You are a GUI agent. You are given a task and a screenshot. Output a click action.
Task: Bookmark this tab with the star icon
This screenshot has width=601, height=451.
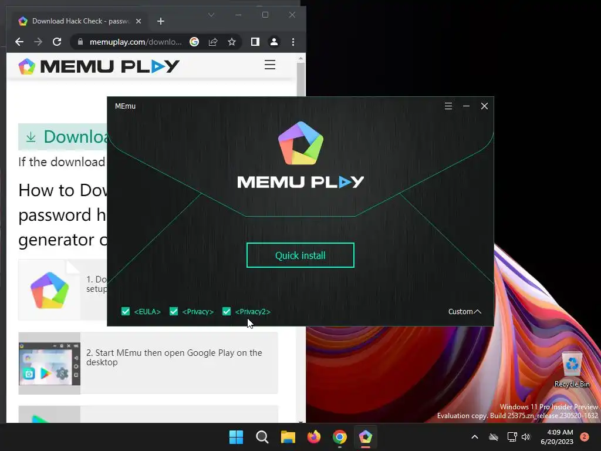[x=231, y=42]
